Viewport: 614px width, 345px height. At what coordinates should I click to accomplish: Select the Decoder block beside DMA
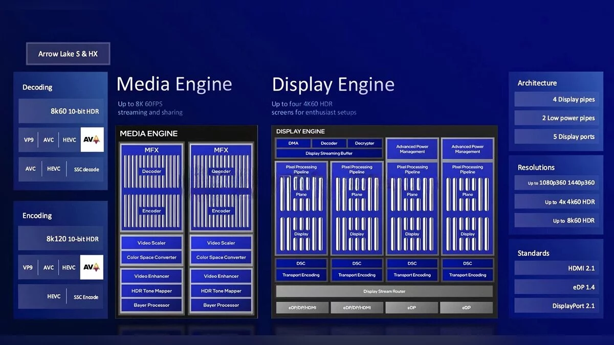click(x=329, y=144)
